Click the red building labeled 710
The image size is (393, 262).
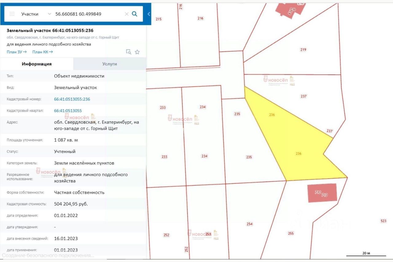coord(322,193)
